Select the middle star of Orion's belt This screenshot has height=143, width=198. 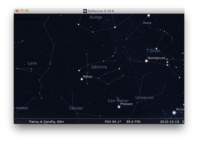167,62
